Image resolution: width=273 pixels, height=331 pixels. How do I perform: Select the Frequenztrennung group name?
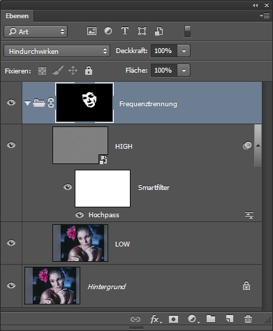click(148, 104)
